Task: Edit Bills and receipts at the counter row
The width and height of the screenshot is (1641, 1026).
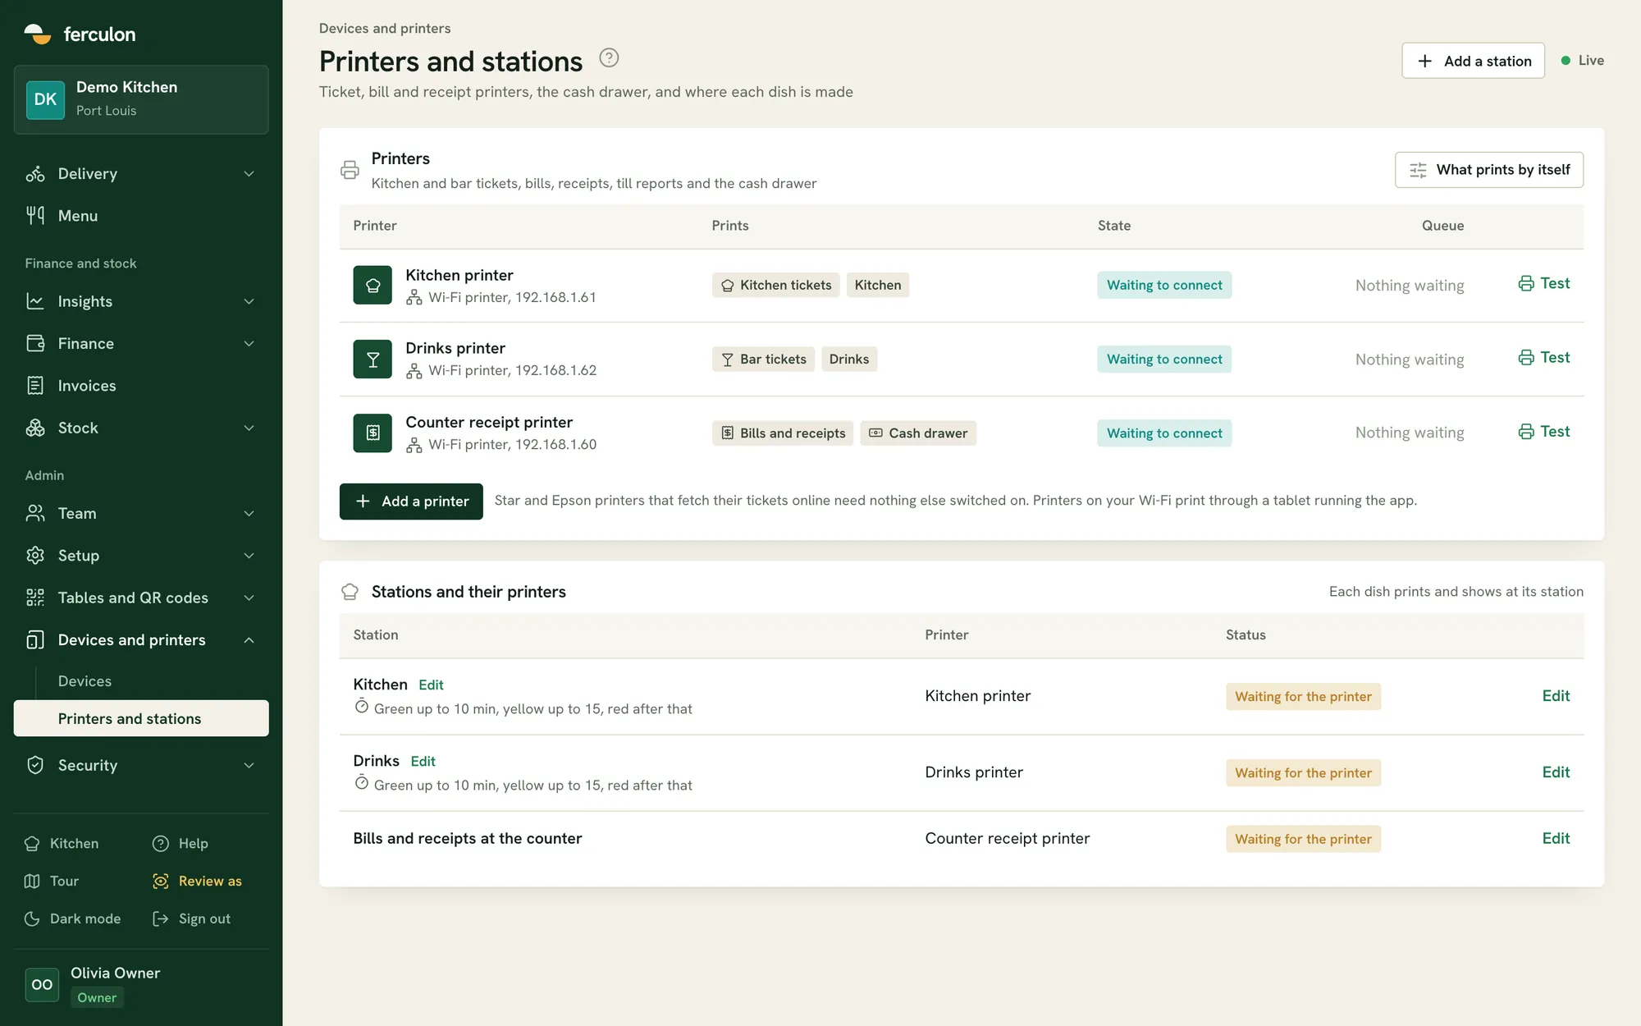Action: 1556,839
